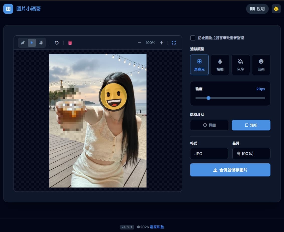Select the smiley emoji mask on photo
This screenshot has height=232, width=284.
click(x=113, y=97)
